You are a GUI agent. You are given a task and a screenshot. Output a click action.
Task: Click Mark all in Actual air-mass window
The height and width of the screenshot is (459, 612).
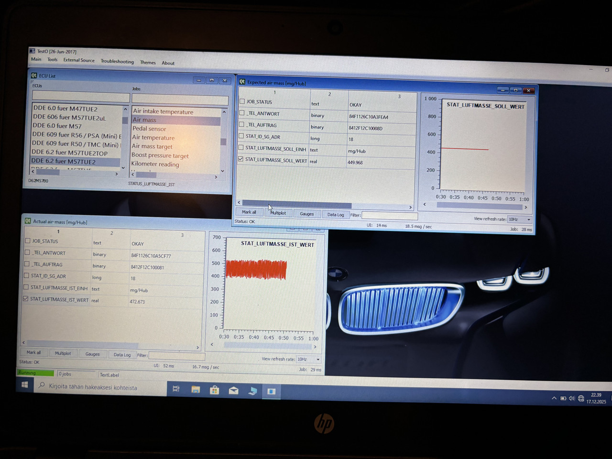(x=33, y=352)
